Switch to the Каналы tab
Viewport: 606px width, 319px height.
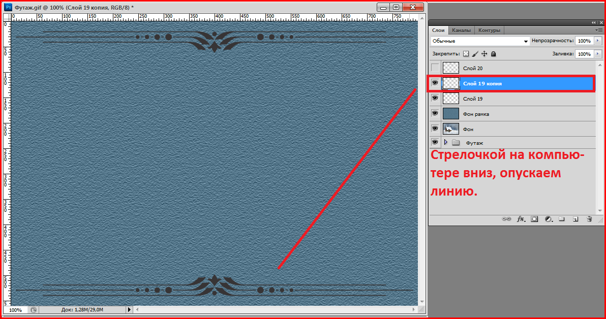click(461, 30)
